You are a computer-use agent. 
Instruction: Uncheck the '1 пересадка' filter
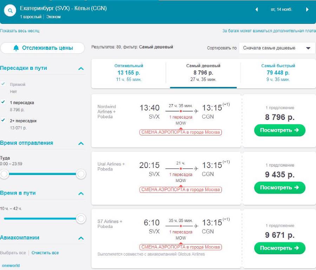click(x=4, y=102)
